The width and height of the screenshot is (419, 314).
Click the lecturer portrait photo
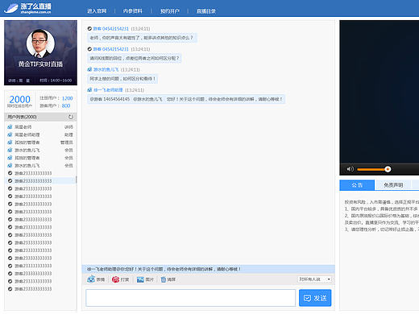click(x=40, y=43)
